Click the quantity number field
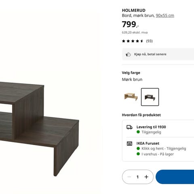Image resolution: width=194 pixels, height=194 pixels. [137, 177]
